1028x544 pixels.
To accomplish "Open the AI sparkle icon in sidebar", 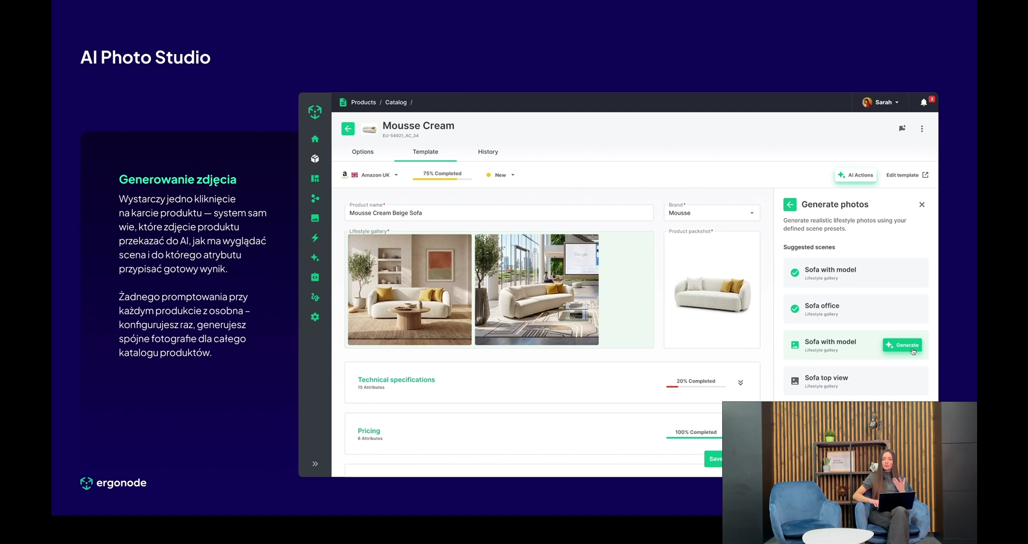I will pyautogui.click(x=315, y=258).
